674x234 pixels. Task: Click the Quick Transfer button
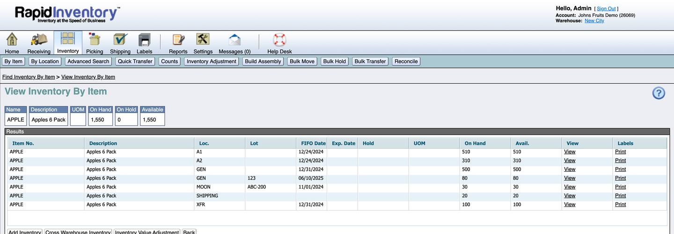point(135,61)
